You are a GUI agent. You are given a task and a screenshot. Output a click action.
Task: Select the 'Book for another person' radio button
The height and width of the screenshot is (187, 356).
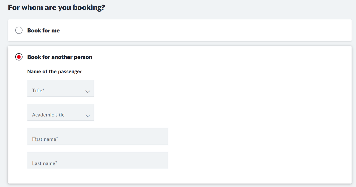click(x=19, y=57)
